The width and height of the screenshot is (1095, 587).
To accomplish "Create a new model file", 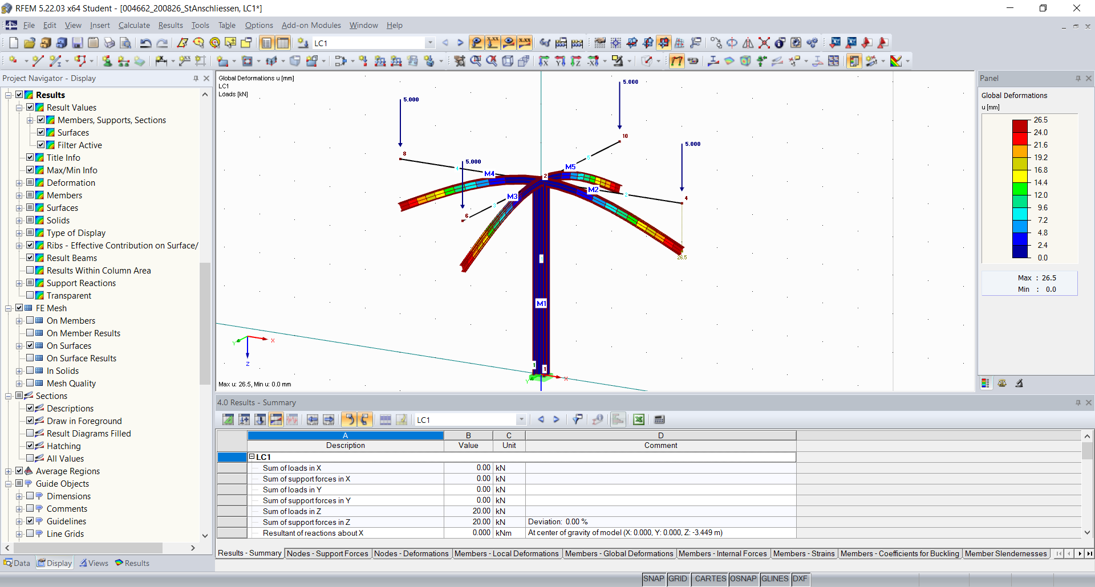I will pyautogui.click(x=14, y=43).
